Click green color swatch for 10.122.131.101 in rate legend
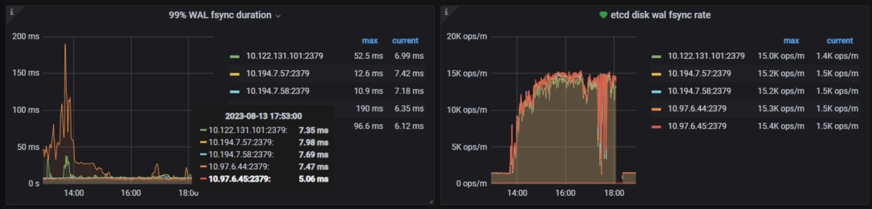This screenshot has height=209, width=872. (x=656, y=57)
